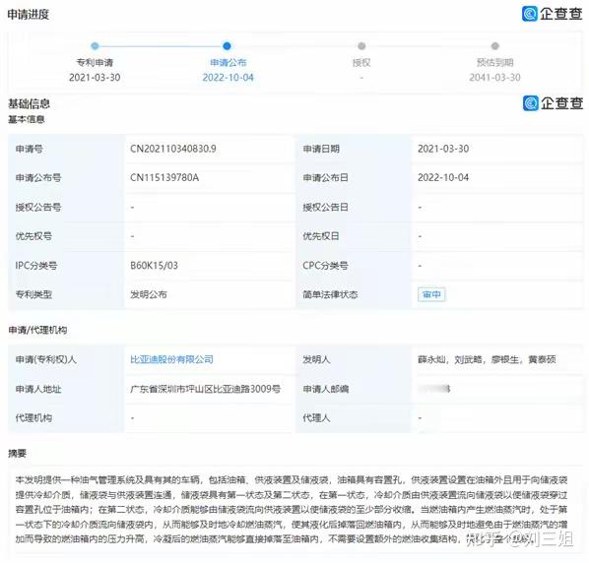
Task: Select application number CN202110340830.9
Action: [x=172, y=149]
